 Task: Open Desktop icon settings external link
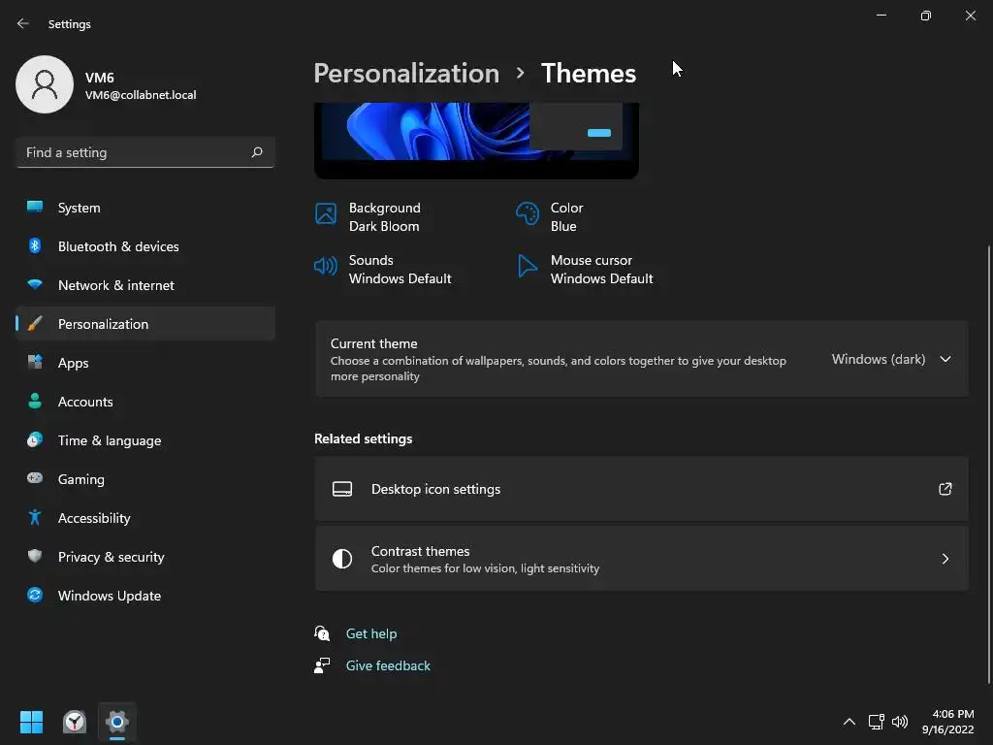point(945,489)
